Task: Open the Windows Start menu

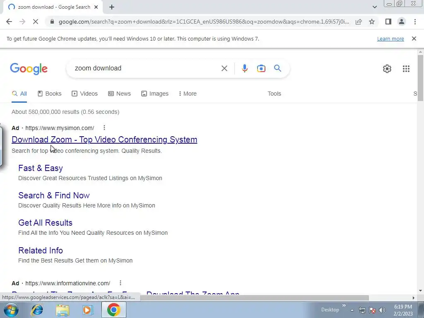Action: pyautogui.click(x=11, y=310)
